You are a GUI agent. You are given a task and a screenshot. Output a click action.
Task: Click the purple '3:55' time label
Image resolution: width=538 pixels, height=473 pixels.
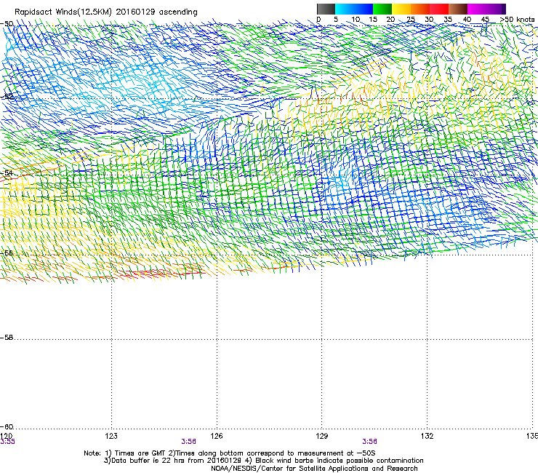[x=7, y=442]
